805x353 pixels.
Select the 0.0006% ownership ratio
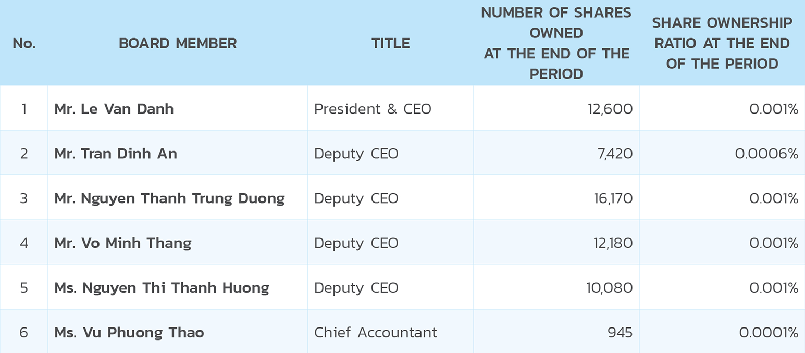pos(766,154)
